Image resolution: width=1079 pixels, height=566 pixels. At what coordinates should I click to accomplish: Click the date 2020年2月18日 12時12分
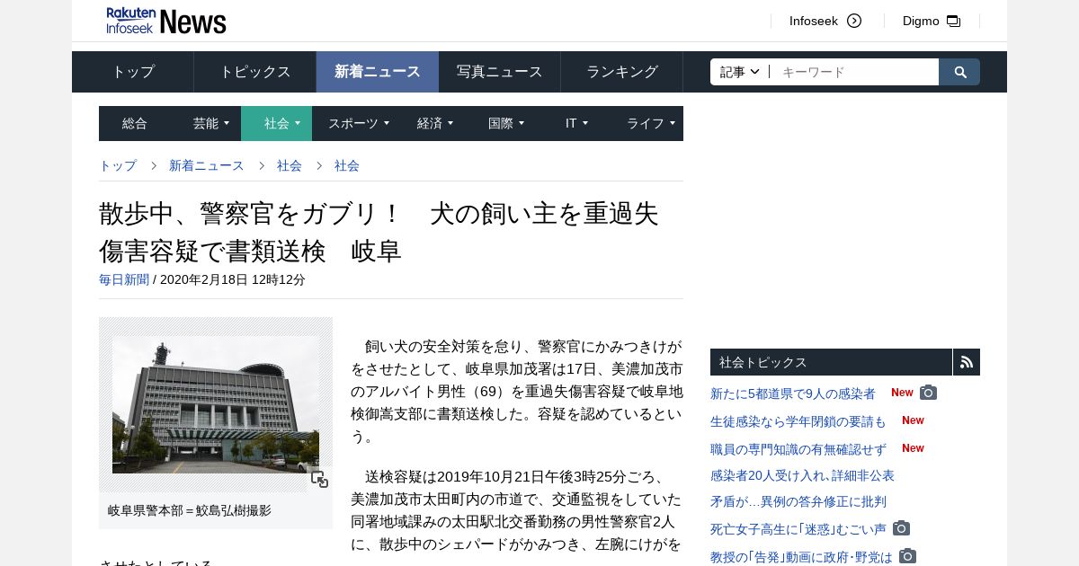tap(233, 279)
